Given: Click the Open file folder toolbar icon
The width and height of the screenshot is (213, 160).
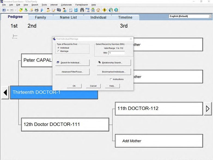Looking at the screenshot, I should 20,10.
